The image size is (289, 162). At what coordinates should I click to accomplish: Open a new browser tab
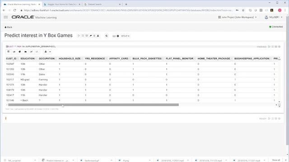pos(126,4)
